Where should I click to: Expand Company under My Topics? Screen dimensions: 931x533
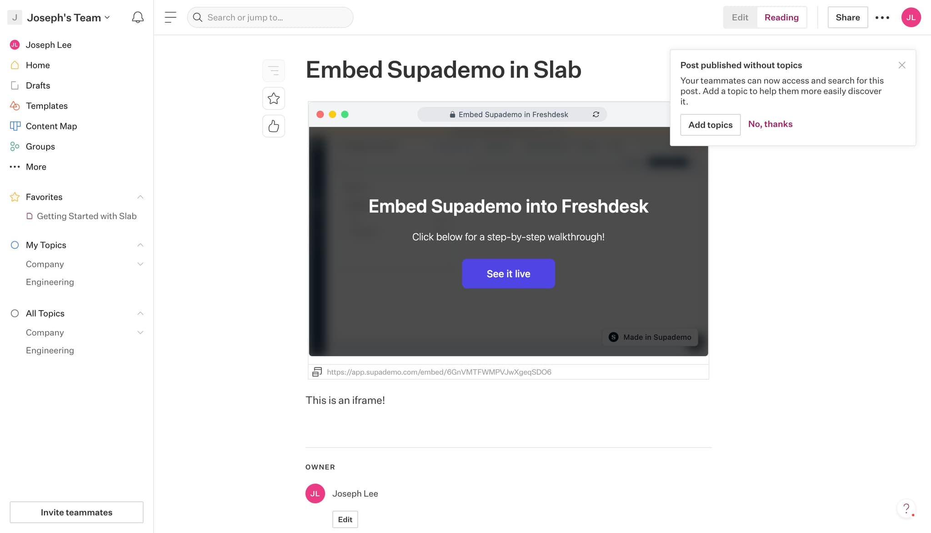(x=140, y=264)
